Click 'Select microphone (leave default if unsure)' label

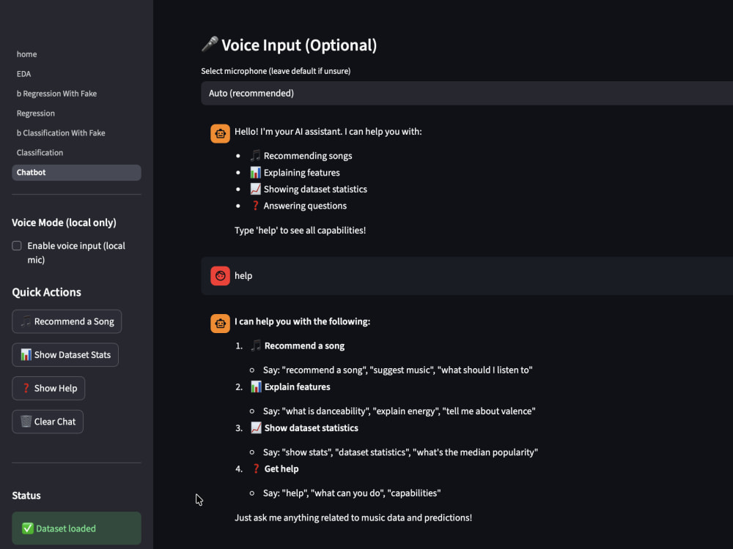276,71
